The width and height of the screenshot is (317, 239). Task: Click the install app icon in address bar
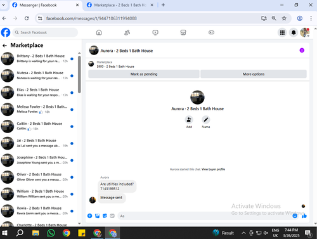pos(264,18)
